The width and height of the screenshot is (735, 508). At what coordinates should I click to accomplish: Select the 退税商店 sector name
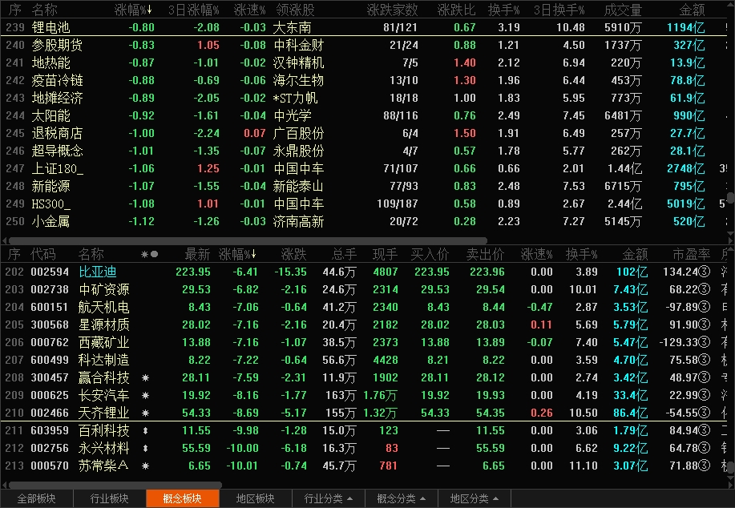pos(57,134)
